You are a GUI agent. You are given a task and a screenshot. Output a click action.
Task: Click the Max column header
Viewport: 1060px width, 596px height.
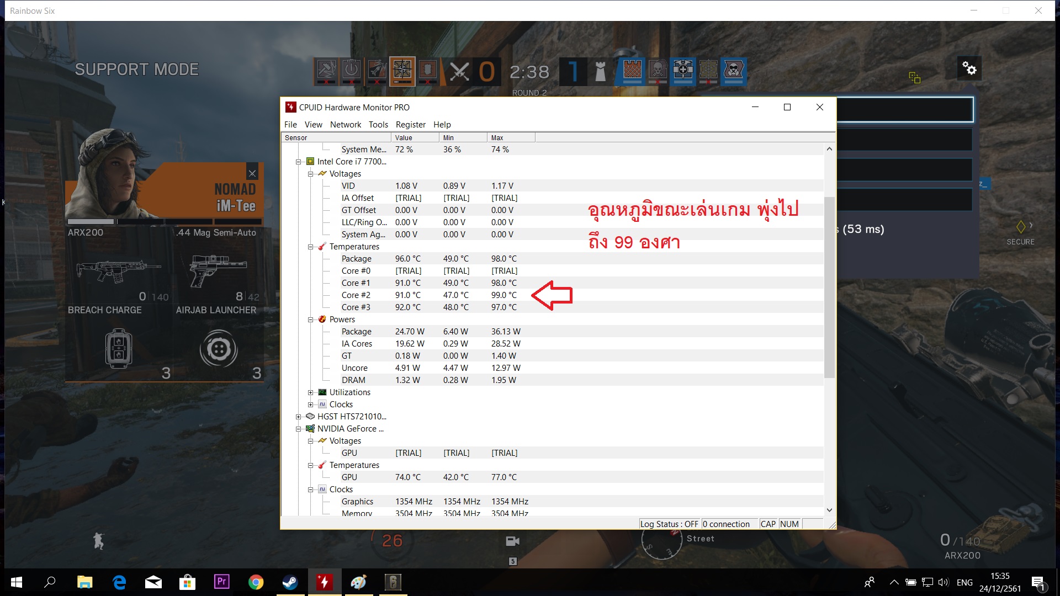click(511, 137)
